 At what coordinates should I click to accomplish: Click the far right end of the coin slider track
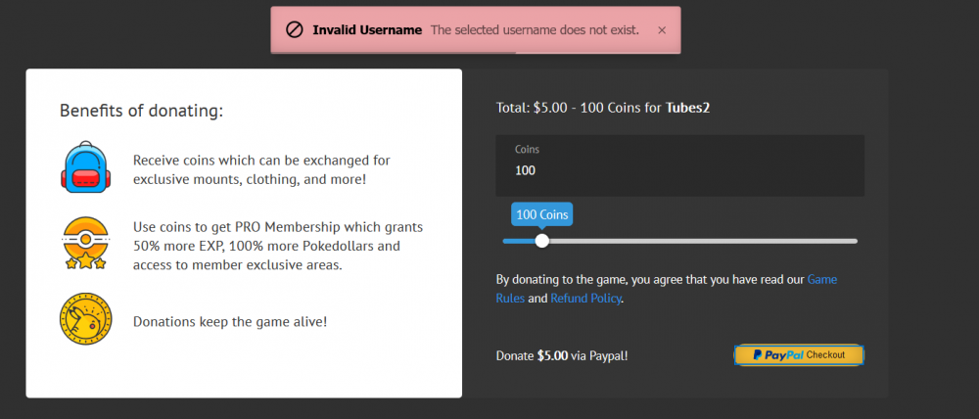[855, 241]
